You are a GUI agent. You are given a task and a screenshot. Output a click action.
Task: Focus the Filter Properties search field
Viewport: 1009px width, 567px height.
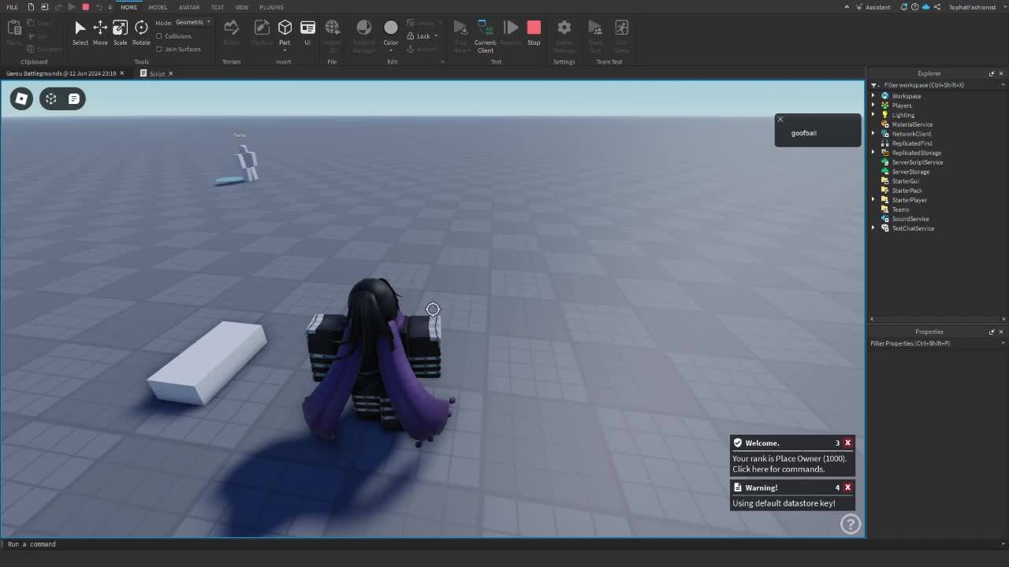click(x=938, y=343)
